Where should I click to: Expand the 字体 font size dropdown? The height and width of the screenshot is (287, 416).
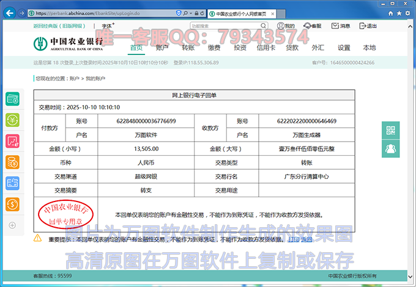108,26
